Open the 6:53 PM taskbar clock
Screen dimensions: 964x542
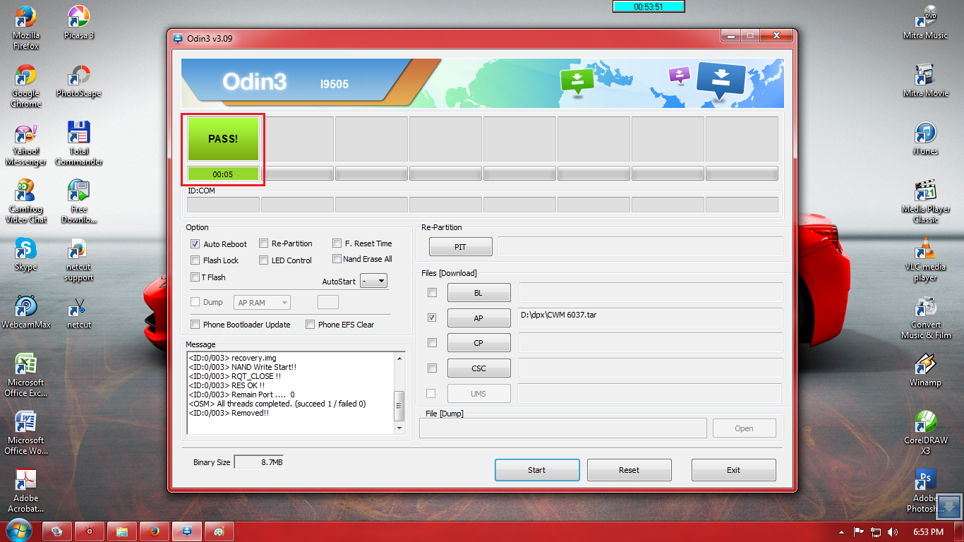tap(927, 531)
